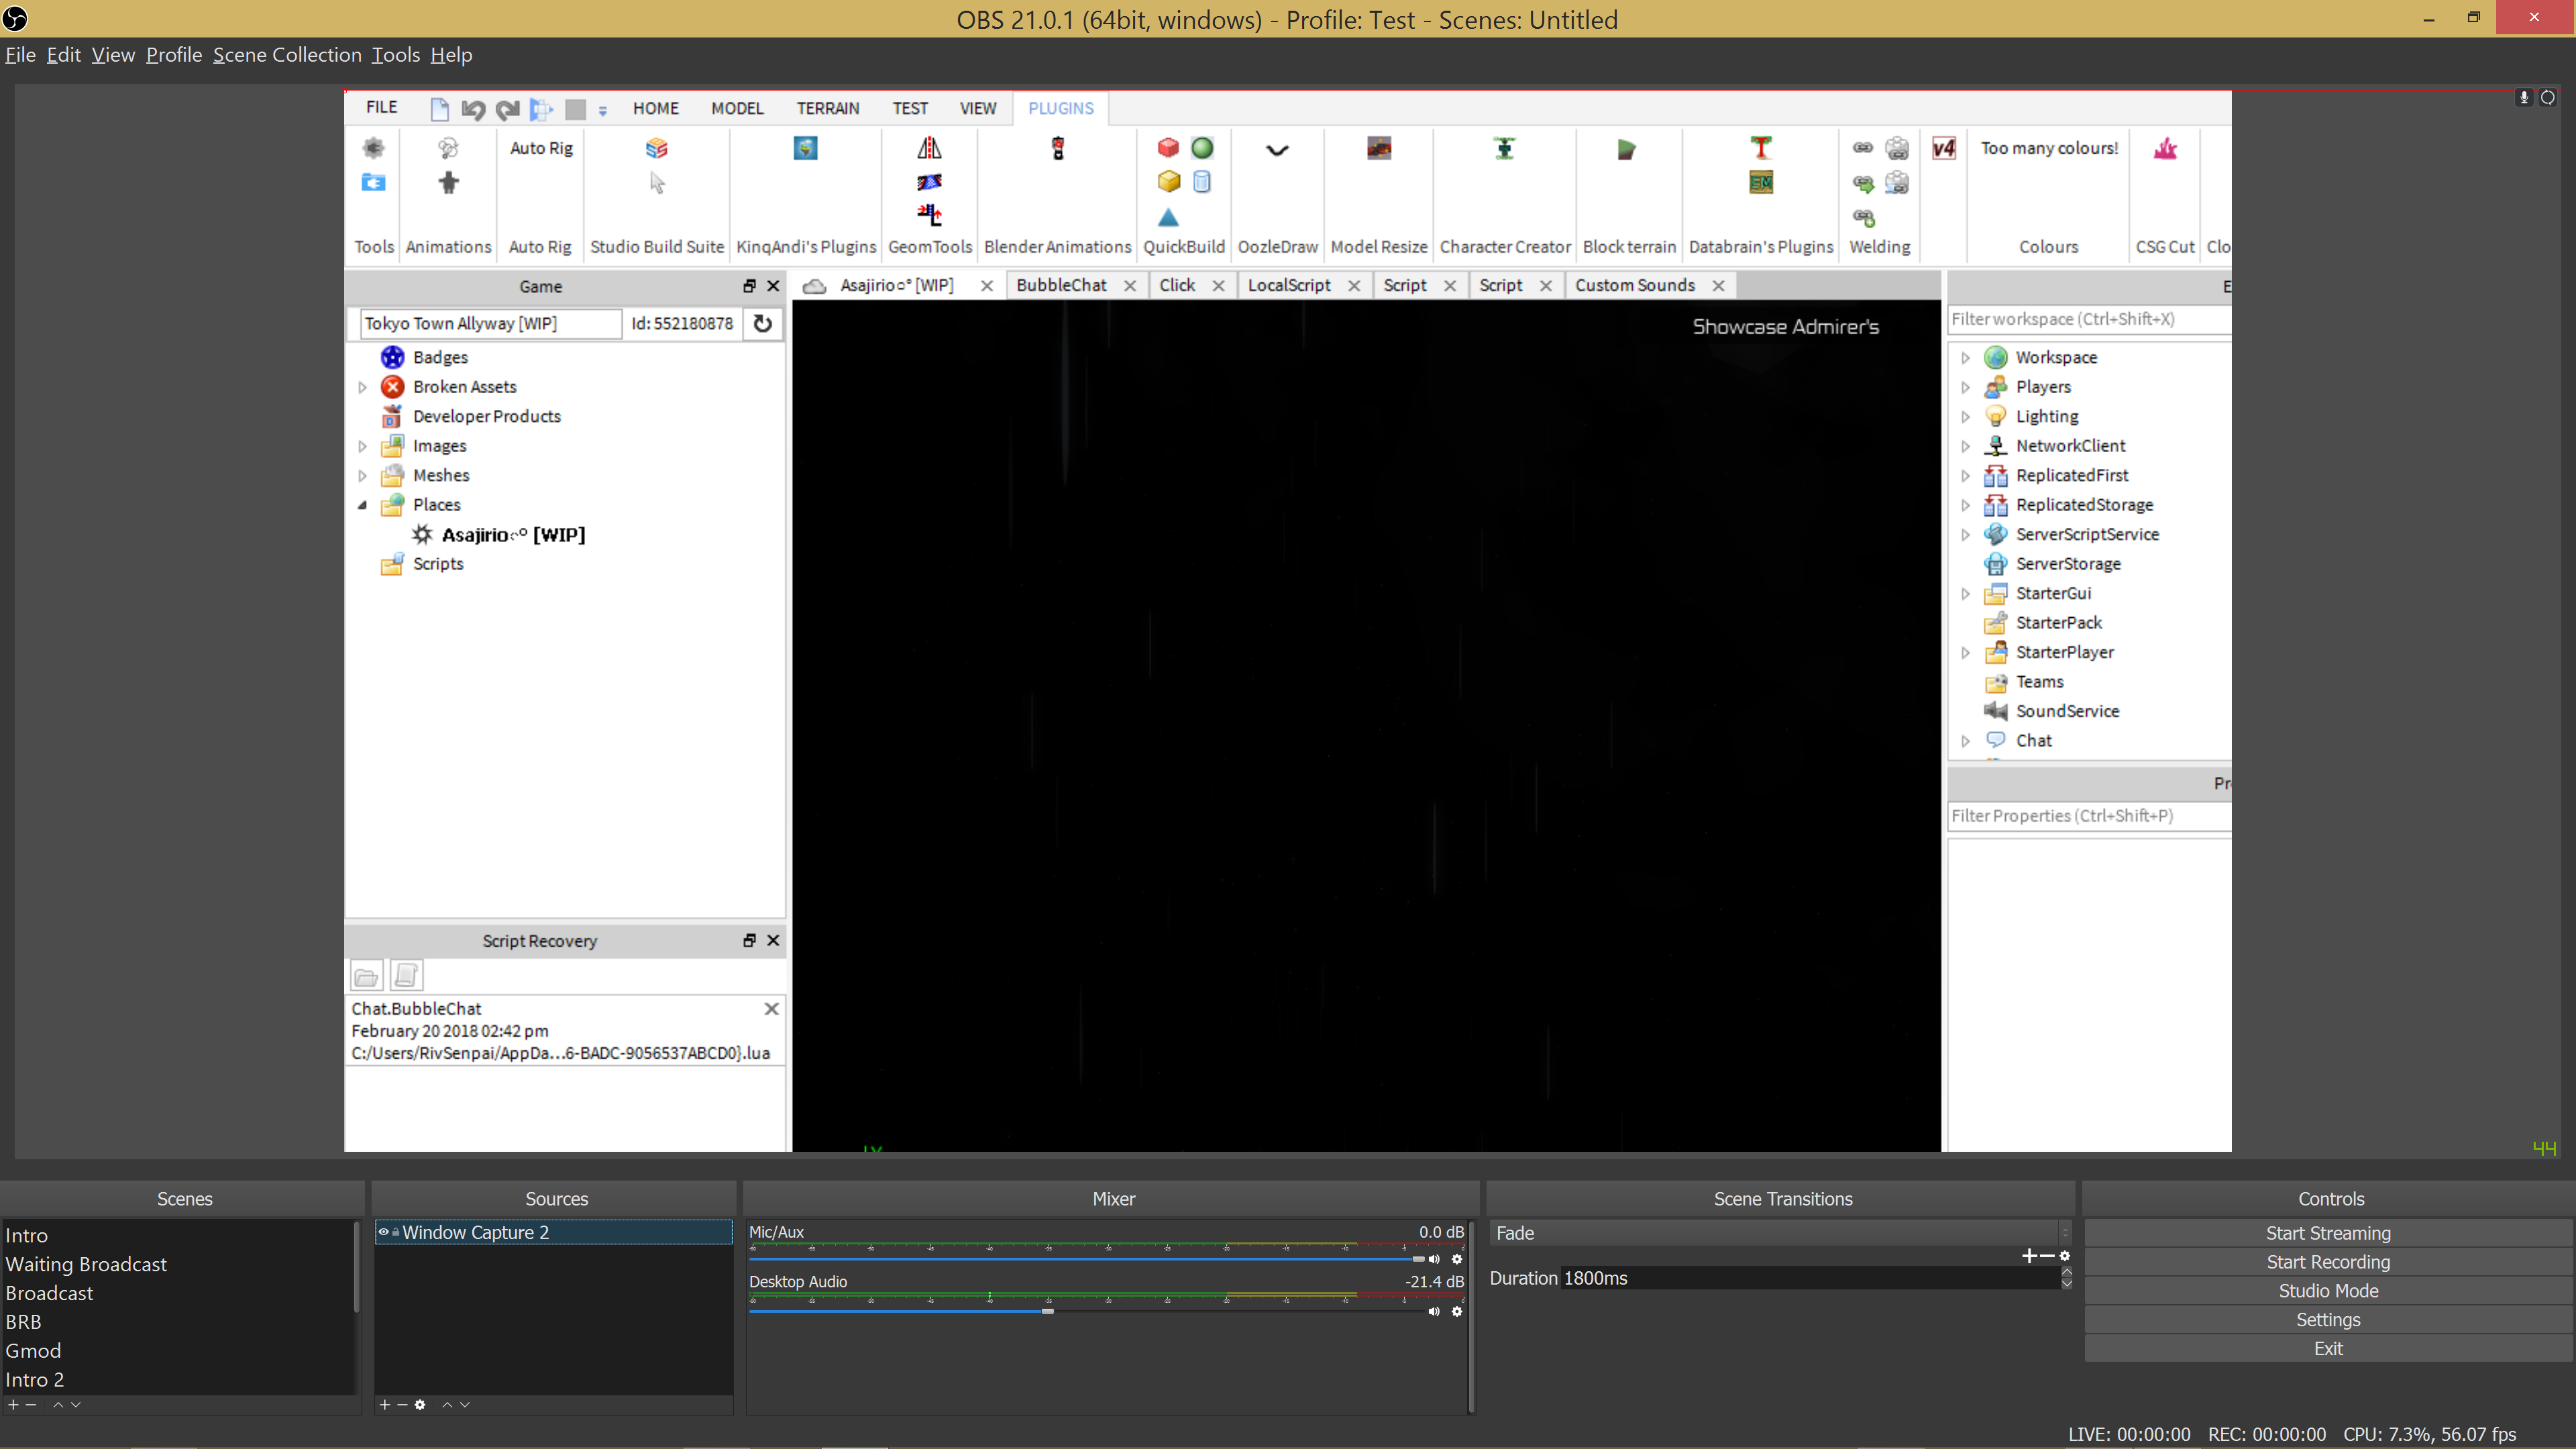Open source properties gear icon

[420, 1405]
